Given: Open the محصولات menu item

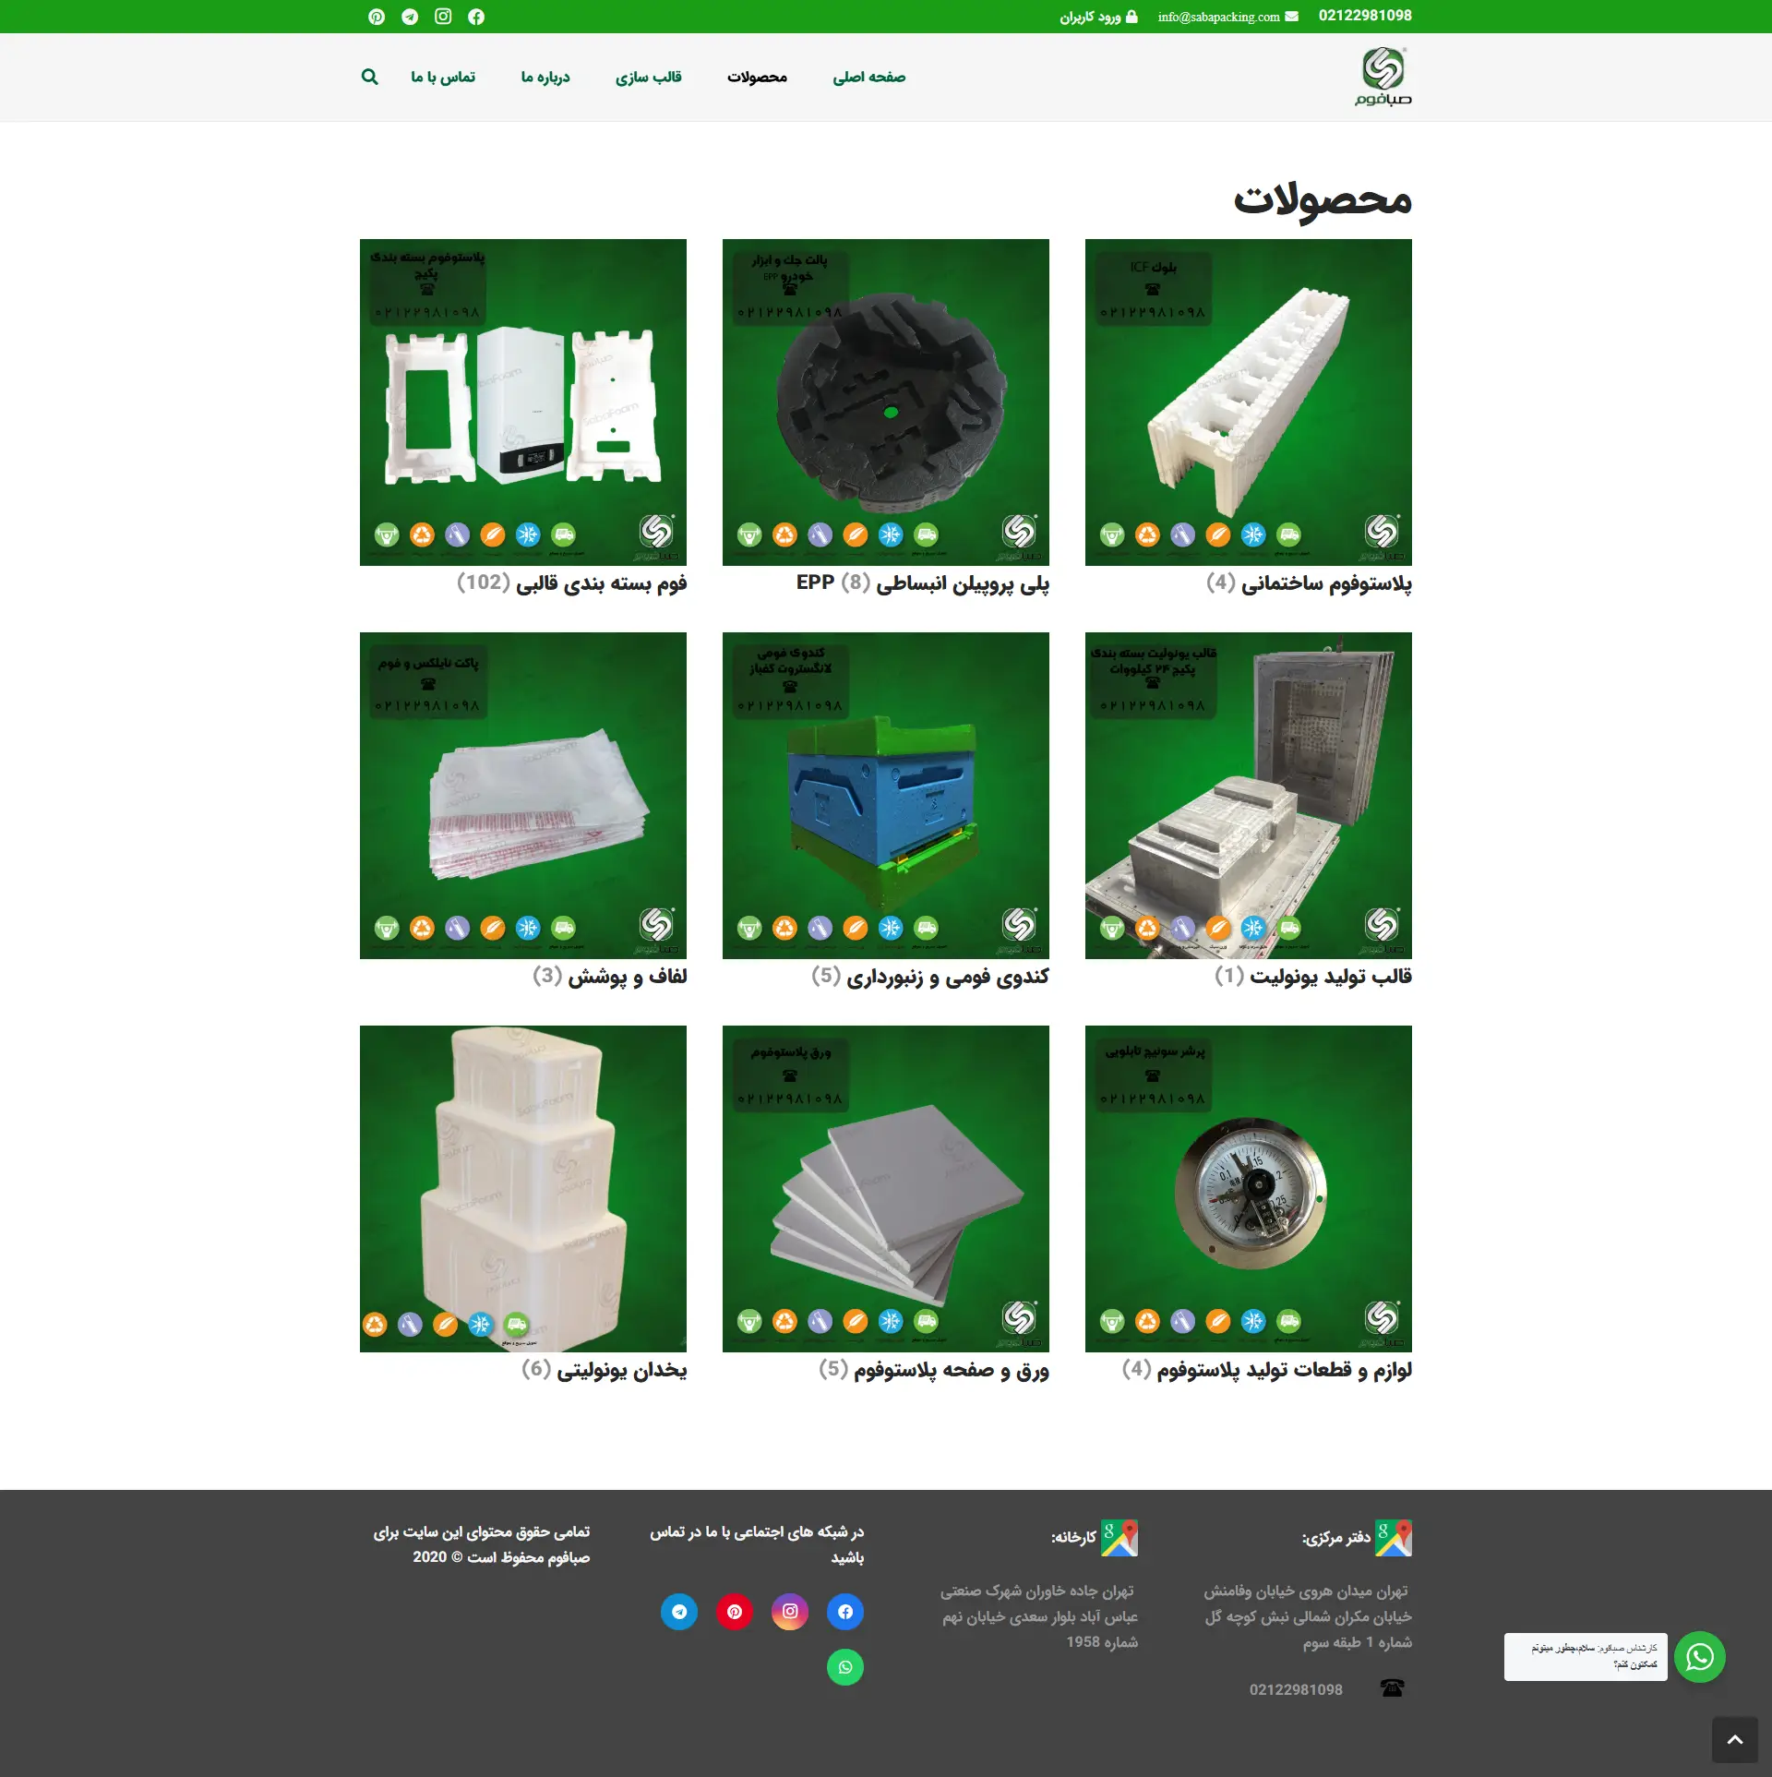Looking at the screenshot, I should (x=757, y=77).
